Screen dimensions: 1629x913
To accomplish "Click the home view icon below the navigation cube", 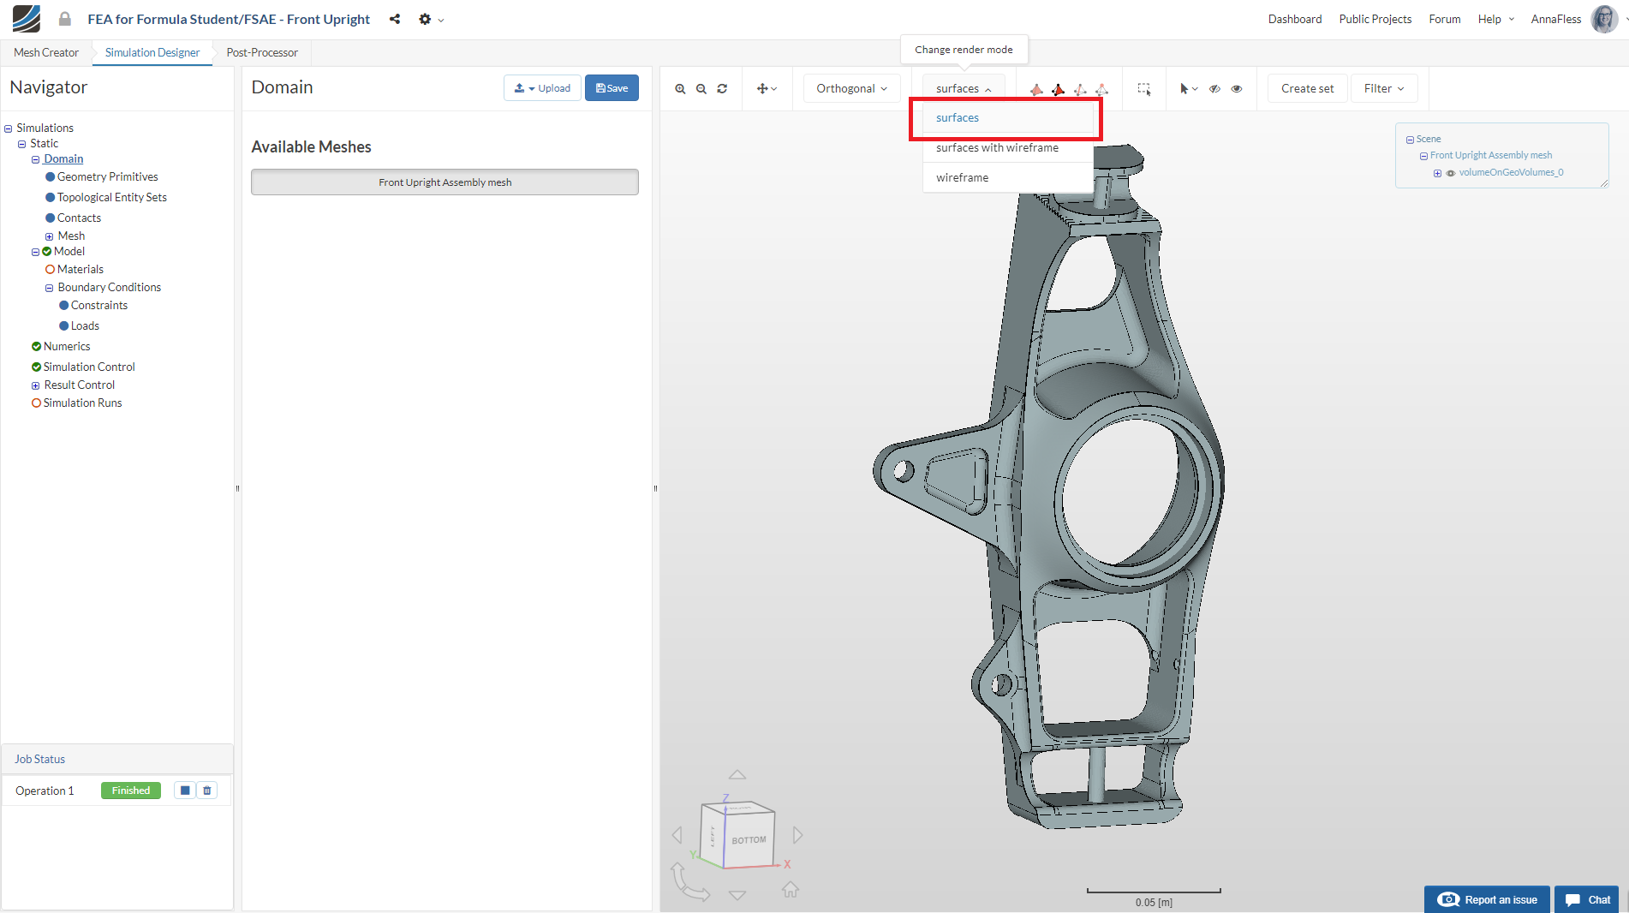I will [790, 890].
